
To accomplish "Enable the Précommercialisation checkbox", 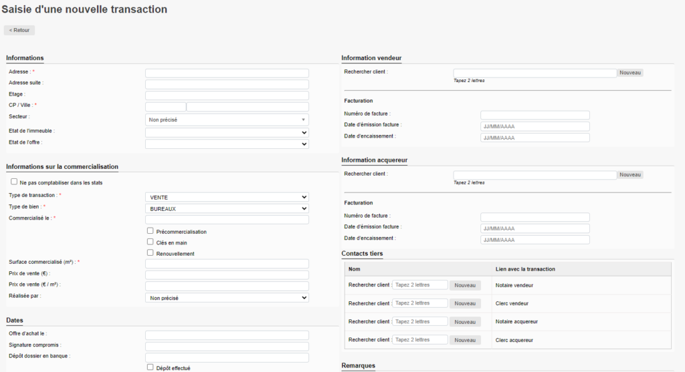I will click(151, 231).
